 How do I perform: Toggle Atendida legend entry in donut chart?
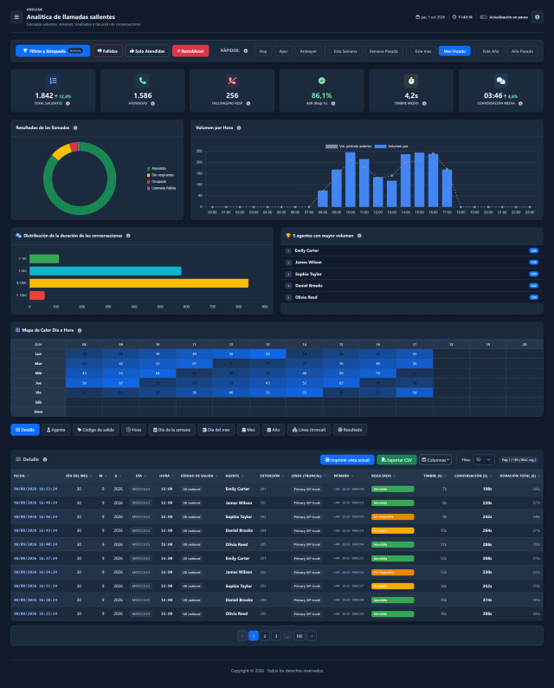(x=157, y=168)
